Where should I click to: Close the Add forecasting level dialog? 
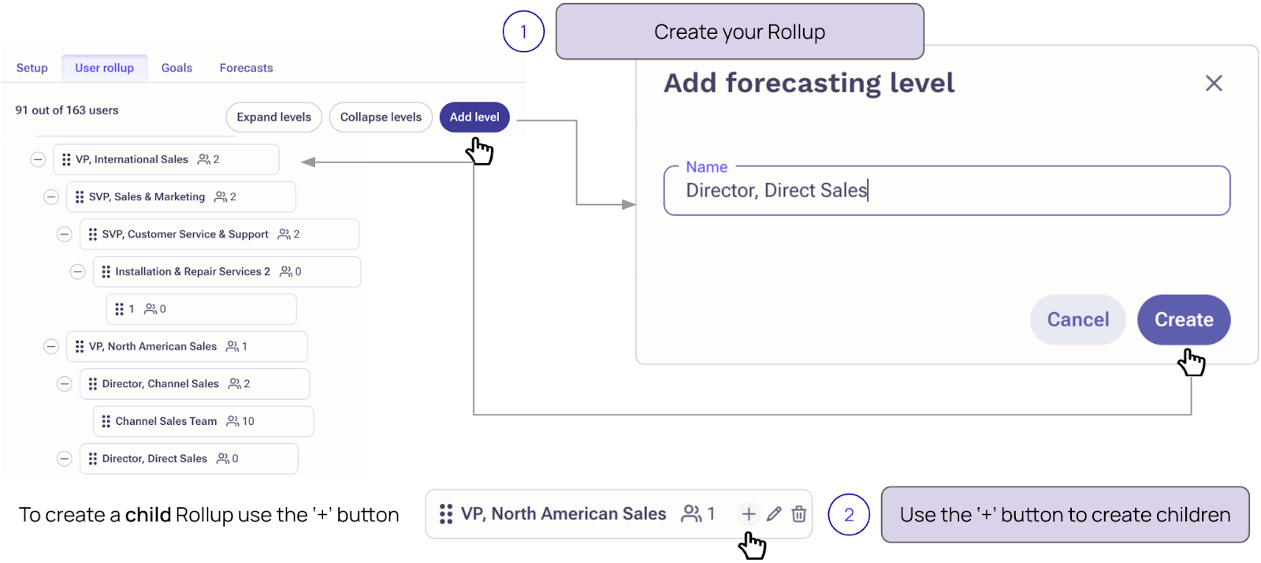point(1213,83)
